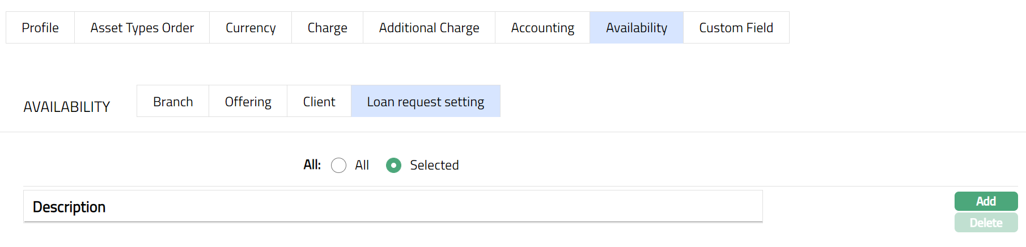Choose the 'All' radio option

pyautogui.click(x=339, y=166)
